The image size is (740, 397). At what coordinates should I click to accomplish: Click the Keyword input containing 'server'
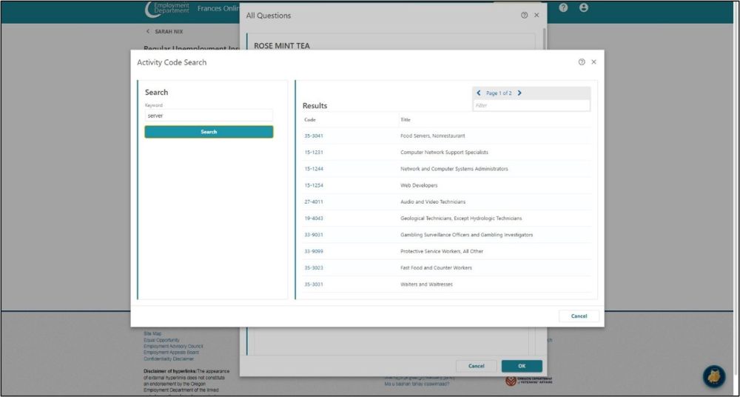pyautogui.click(x=209, y=116)
